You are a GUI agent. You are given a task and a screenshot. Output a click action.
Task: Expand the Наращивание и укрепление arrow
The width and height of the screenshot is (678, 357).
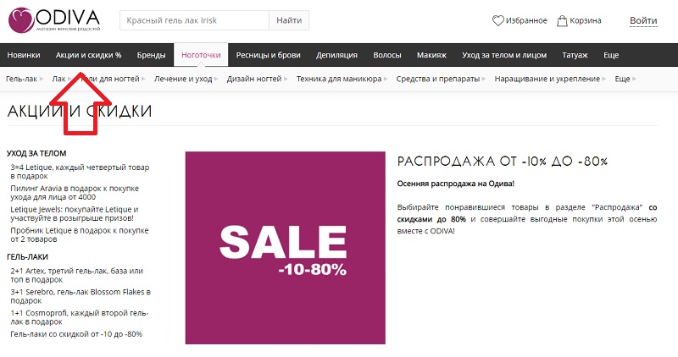(604, 79)
